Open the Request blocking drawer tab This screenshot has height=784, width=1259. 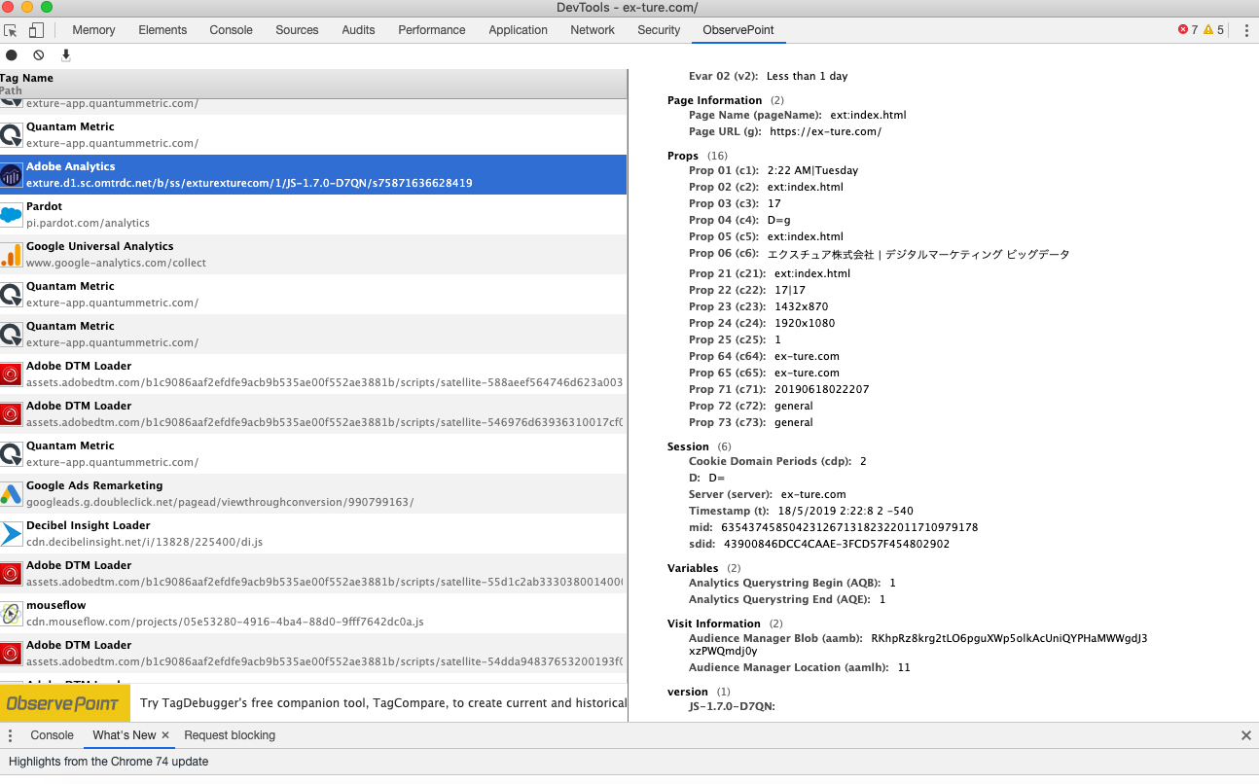click(x=230, y=735)
